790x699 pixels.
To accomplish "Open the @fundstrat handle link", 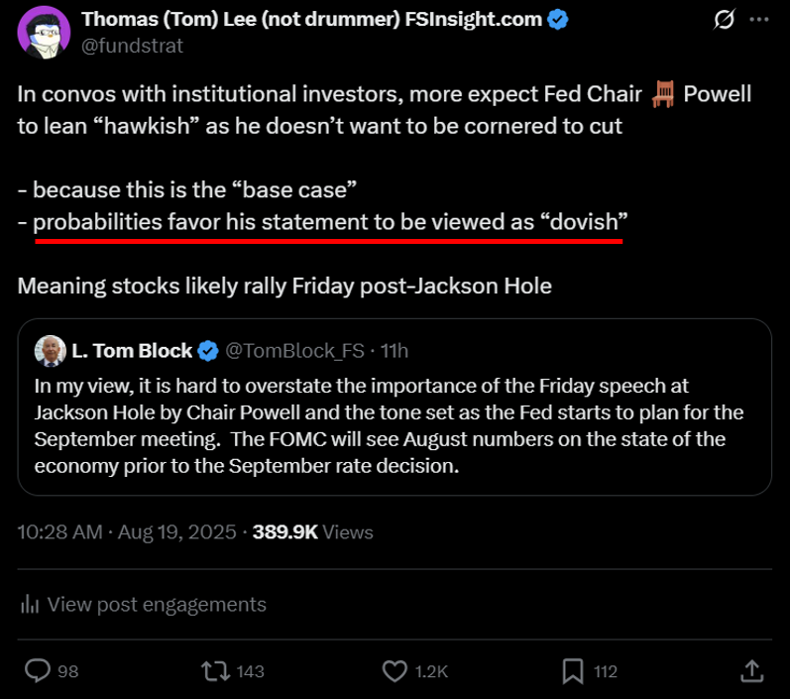I will [132, 46].
